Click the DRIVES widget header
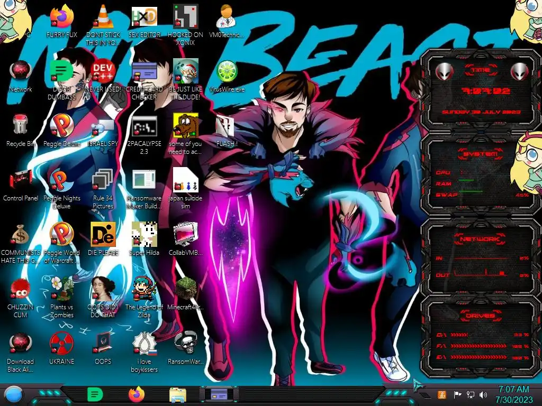 (x=480, y=316)
